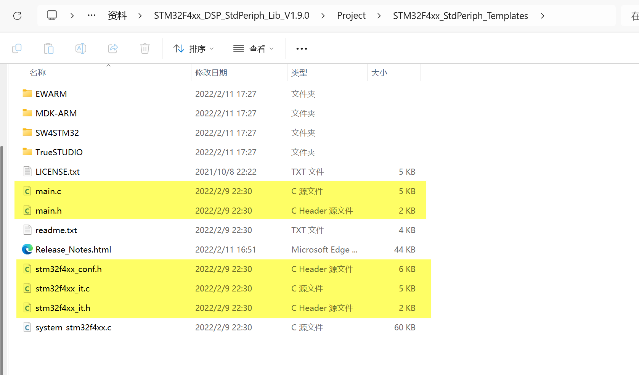Sort by the 名称 column header
The width and height of the screenshot is (639, 375).
pyautogui.click(x=38, y=72)
